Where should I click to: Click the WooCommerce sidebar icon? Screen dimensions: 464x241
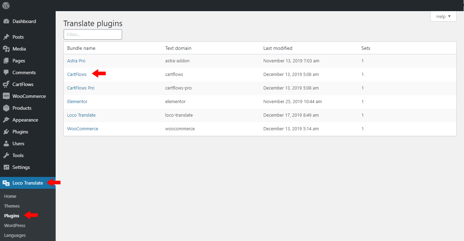click(6, 96)
